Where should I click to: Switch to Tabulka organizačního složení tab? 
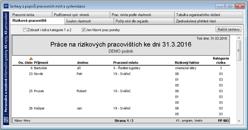(x=209, y=15)
